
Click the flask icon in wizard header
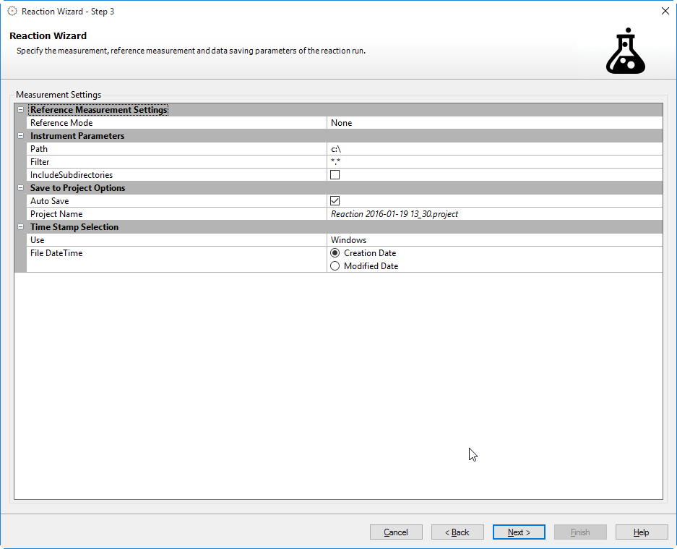[x=625, y=52]
